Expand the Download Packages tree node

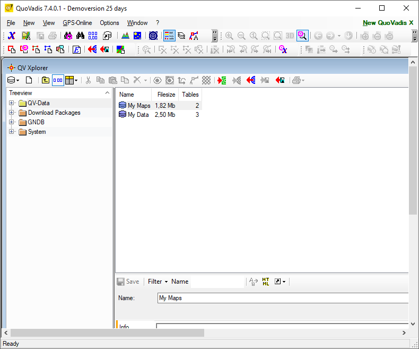coord(11,113)
